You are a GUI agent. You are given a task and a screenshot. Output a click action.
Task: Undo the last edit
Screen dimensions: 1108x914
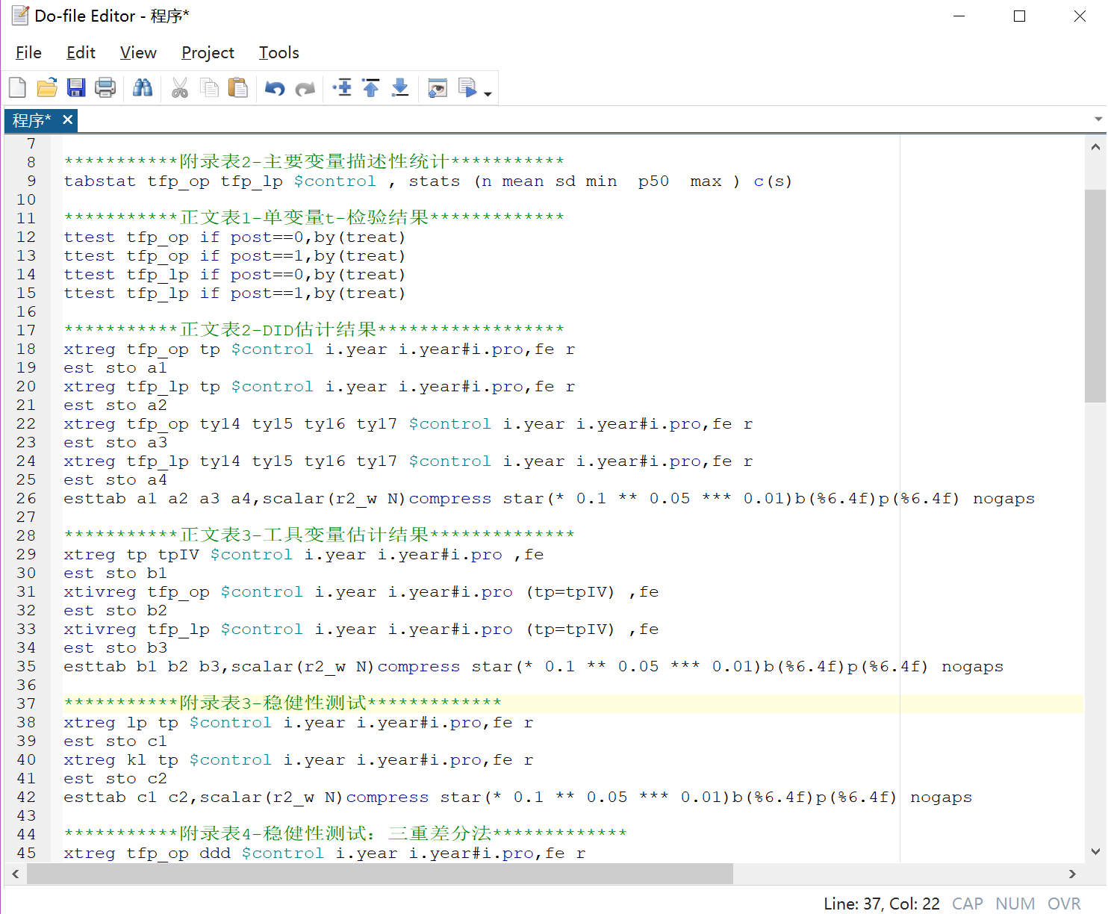(x=275, y=88)
